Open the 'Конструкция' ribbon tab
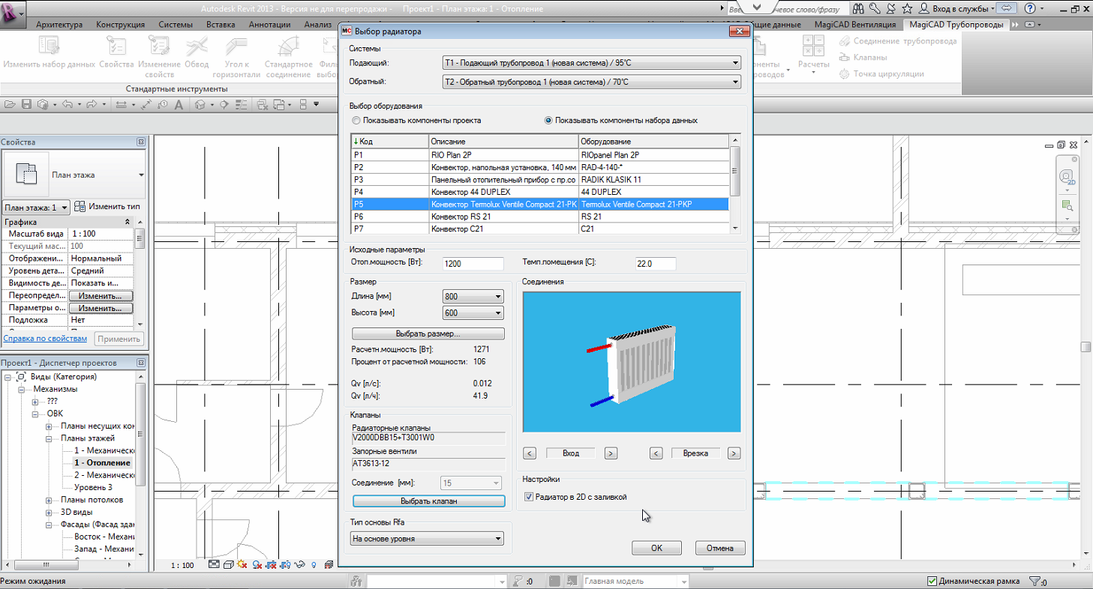The height and width of the screenshot is (589, 1093). pos(120,25)
